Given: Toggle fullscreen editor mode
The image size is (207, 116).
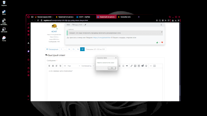Looking at the screenshot, I should pos(154,66).
